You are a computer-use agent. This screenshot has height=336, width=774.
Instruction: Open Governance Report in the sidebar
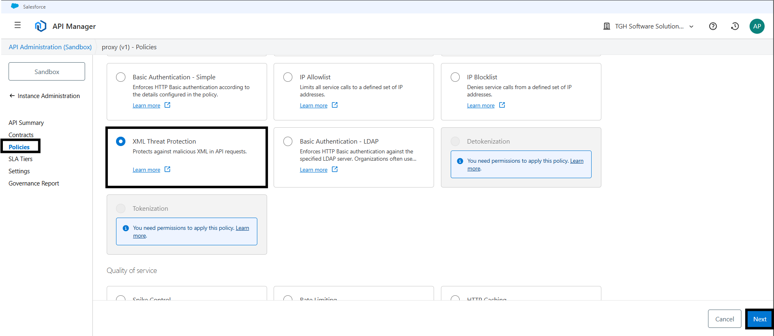click(x=34, y=183)
